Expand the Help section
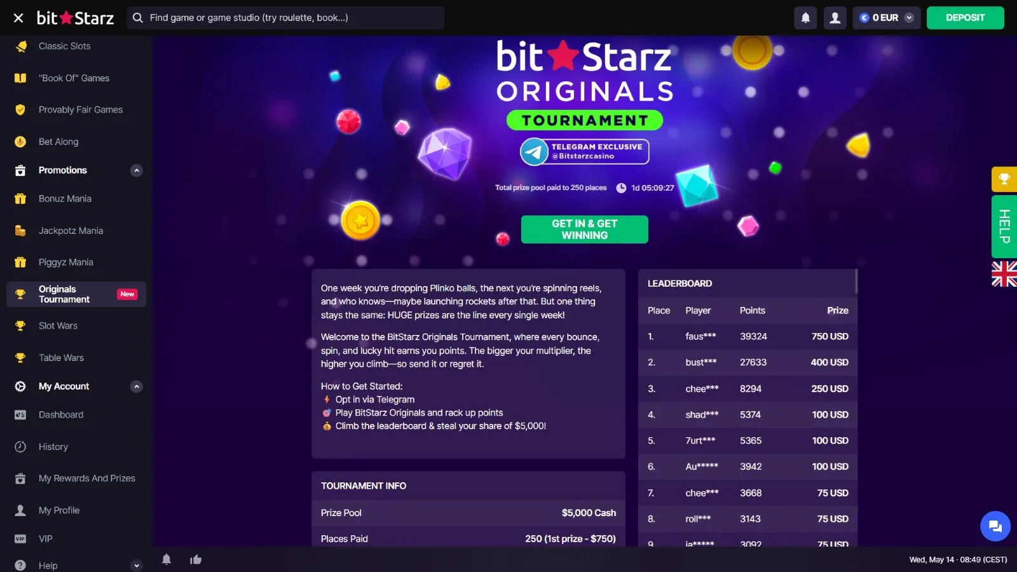The width and height of the screenshot is (1017, 572). (x=136, y=565)
